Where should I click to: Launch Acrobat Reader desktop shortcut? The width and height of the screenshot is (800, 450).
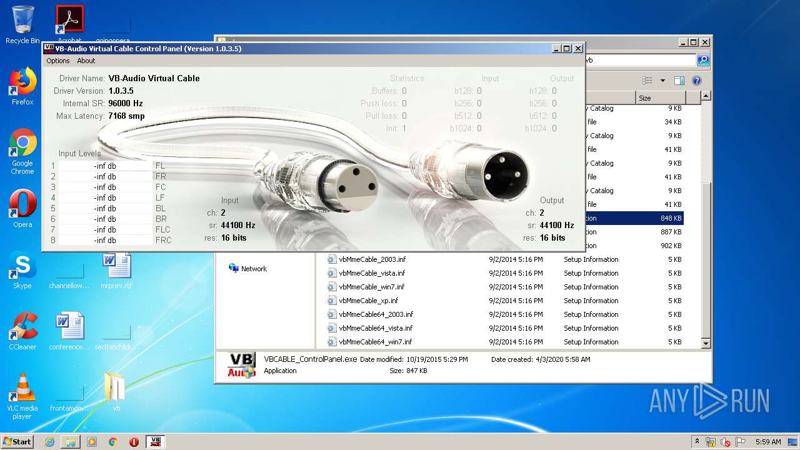tap(69, 24)
